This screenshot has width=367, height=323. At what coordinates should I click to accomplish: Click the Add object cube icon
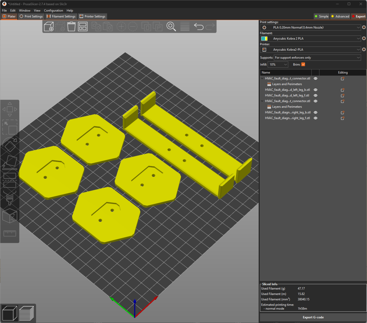click(49, 26)
